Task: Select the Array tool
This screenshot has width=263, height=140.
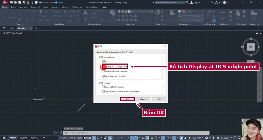Action: 68,20
